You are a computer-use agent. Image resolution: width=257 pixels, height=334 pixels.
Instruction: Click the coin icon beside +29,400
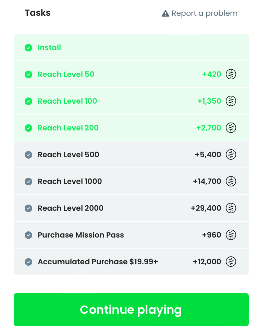231,208
